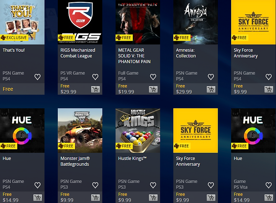This screenshot has width=276, height=203.
Task: Add Hustle Kings to cart
Action: click(x=153, y=198)
